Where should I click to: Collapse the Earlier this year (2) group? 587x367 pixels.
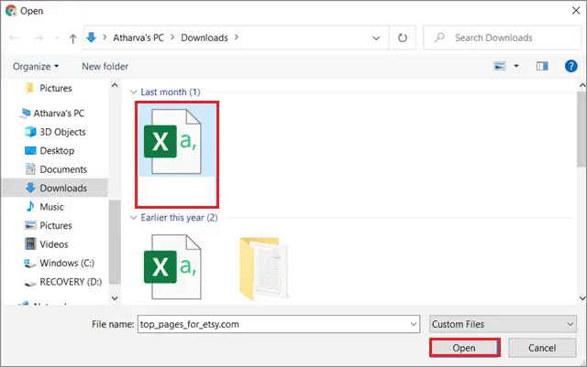pyautogui.click(x=133, y=218)
